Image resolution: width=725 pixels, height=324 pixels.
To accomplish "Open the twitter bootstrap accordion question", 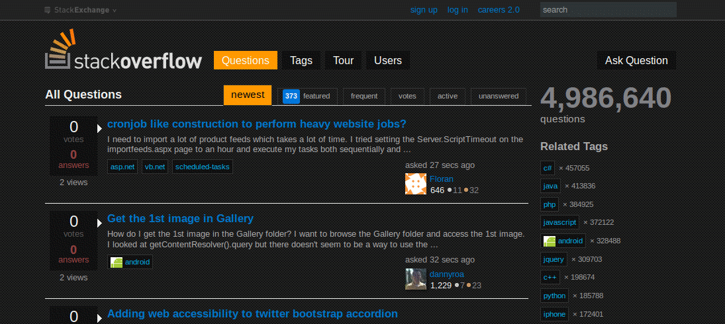I will 252,314.
